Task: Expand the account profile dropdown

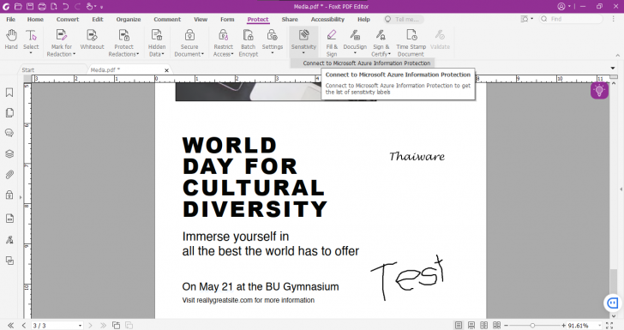Action: click(x=569, y=6)
